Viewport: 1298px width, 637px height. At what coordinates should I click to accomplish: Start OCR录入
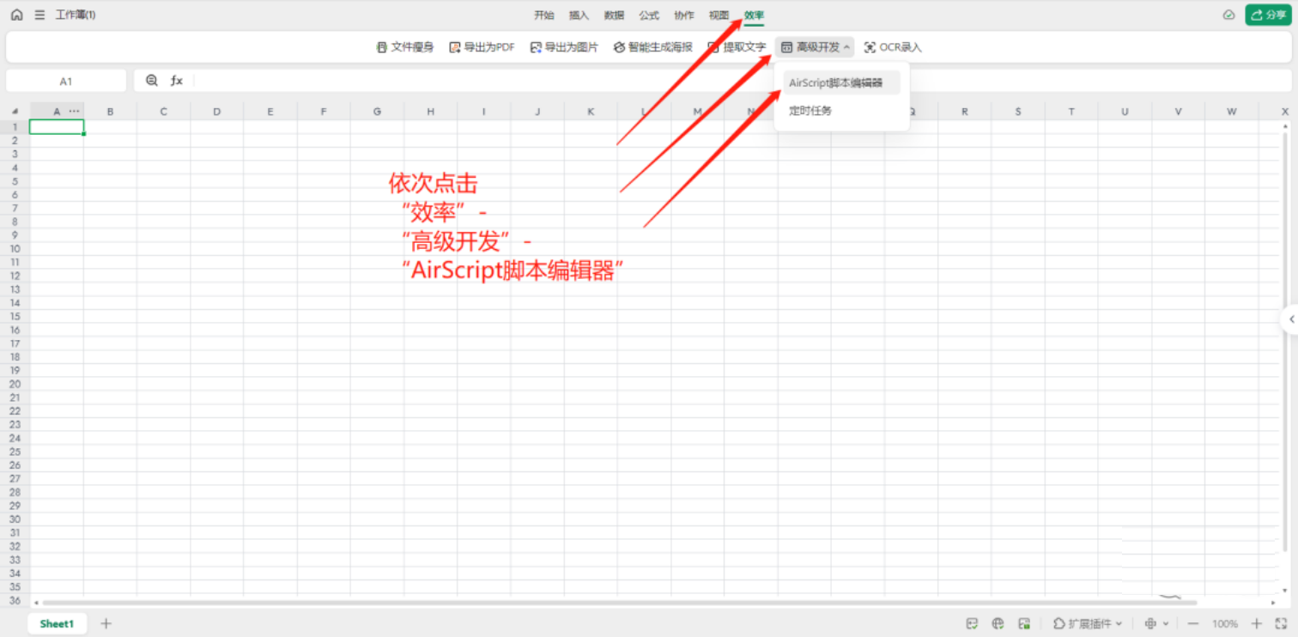[x=893, y=47]
